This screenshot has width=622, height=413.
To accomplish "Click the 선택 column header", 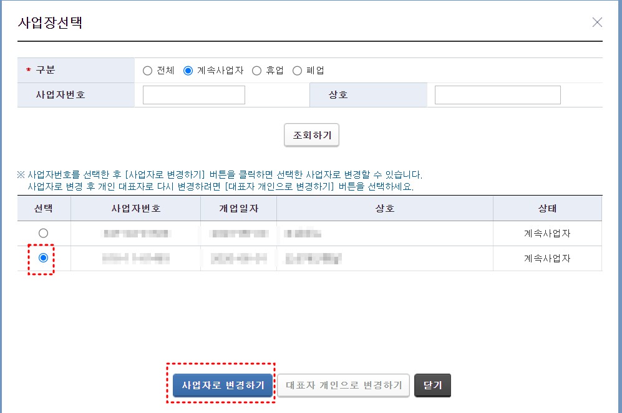I will point(42,208).
